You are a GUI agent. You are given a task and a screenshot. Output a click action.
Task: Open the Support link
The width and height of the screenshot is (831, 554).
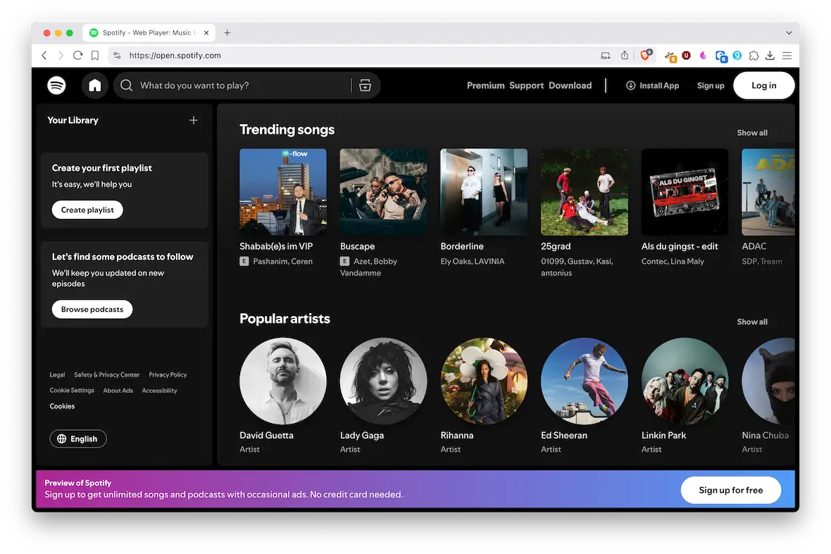pos(526,85)
